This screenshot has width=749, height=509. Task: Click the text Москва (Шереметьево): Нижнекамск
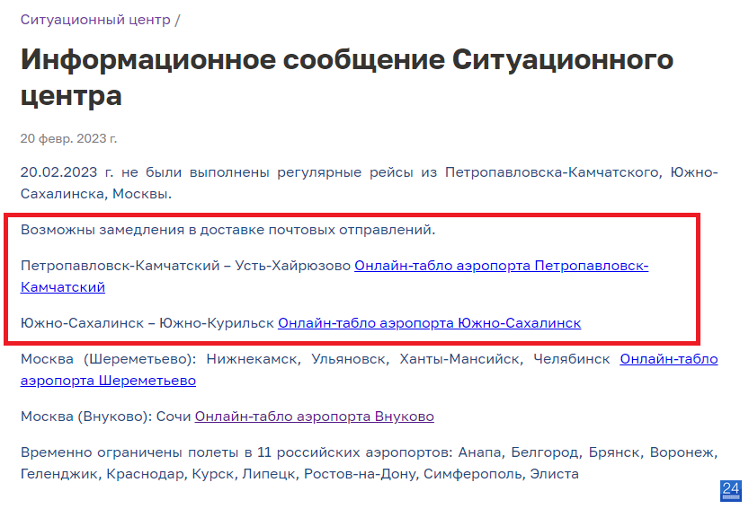coord(160,359)
